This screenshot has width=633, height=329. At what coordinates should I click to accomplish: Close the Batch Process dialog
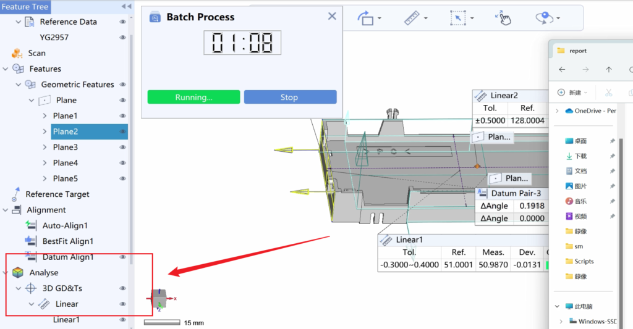(332, 16)
